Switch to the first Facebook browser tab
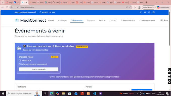The width and height of the screenshot is (171, 96). click(17, 3)
